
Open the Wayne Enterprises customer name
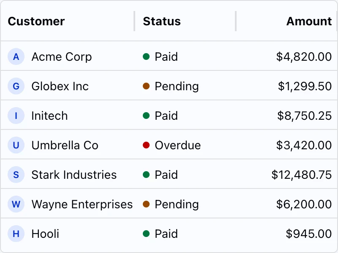click(x=82, y=204)
